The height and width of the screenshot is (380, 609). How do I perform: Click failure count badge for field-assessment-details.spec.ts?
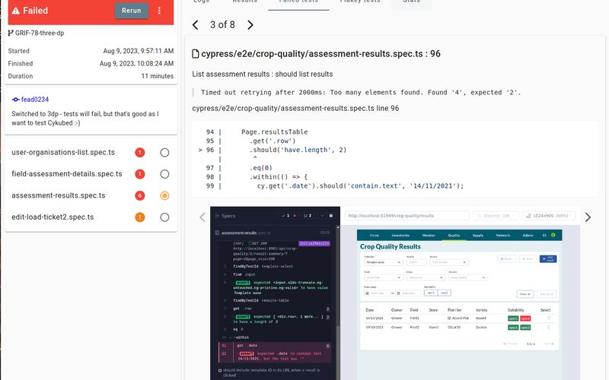click(140, 174)
